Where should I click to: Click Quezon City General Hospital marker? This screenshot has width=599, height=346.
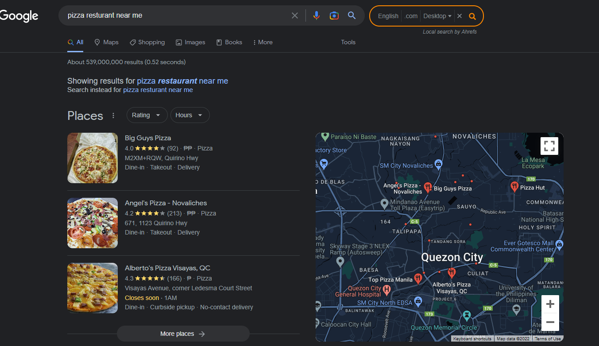tap(386, 290)
